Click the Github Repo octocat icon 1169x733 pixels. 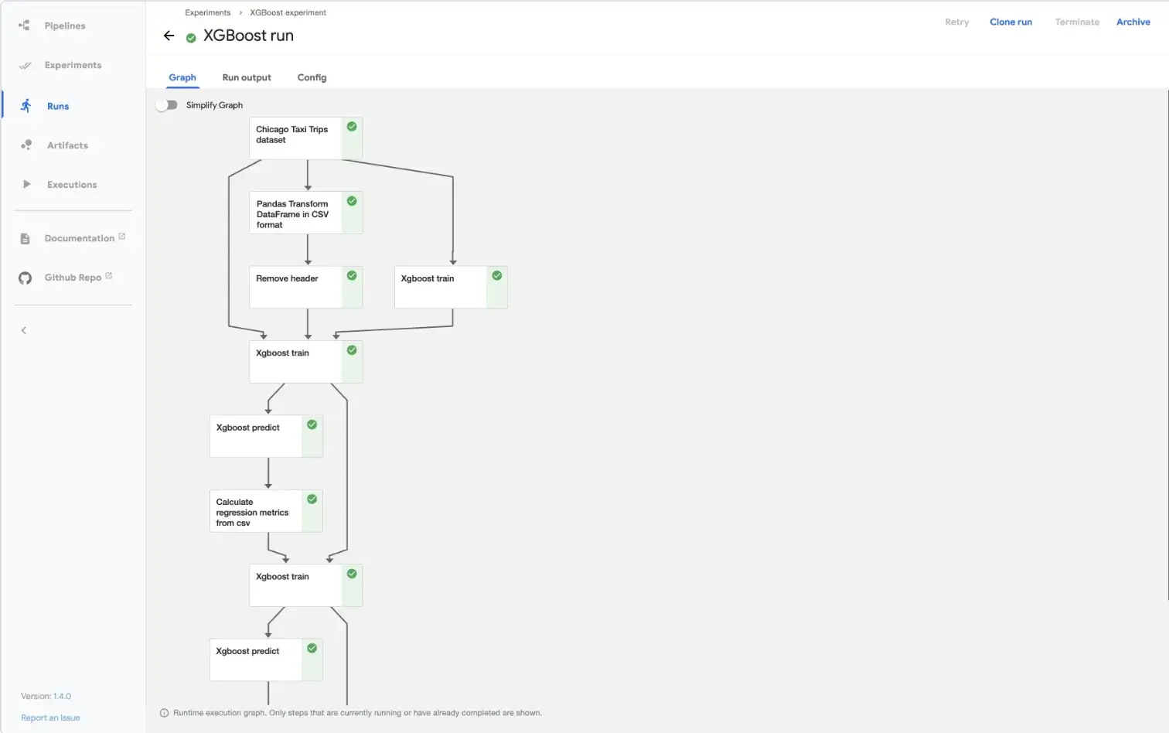tap(25, 278)
